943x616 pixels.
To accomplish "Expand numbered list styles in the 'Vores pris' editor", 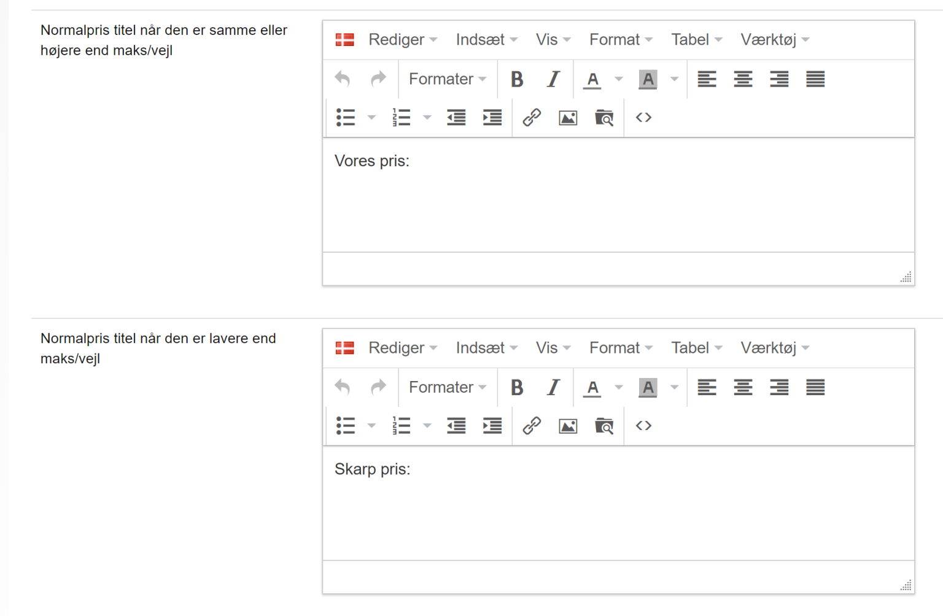I will [427, 117].
